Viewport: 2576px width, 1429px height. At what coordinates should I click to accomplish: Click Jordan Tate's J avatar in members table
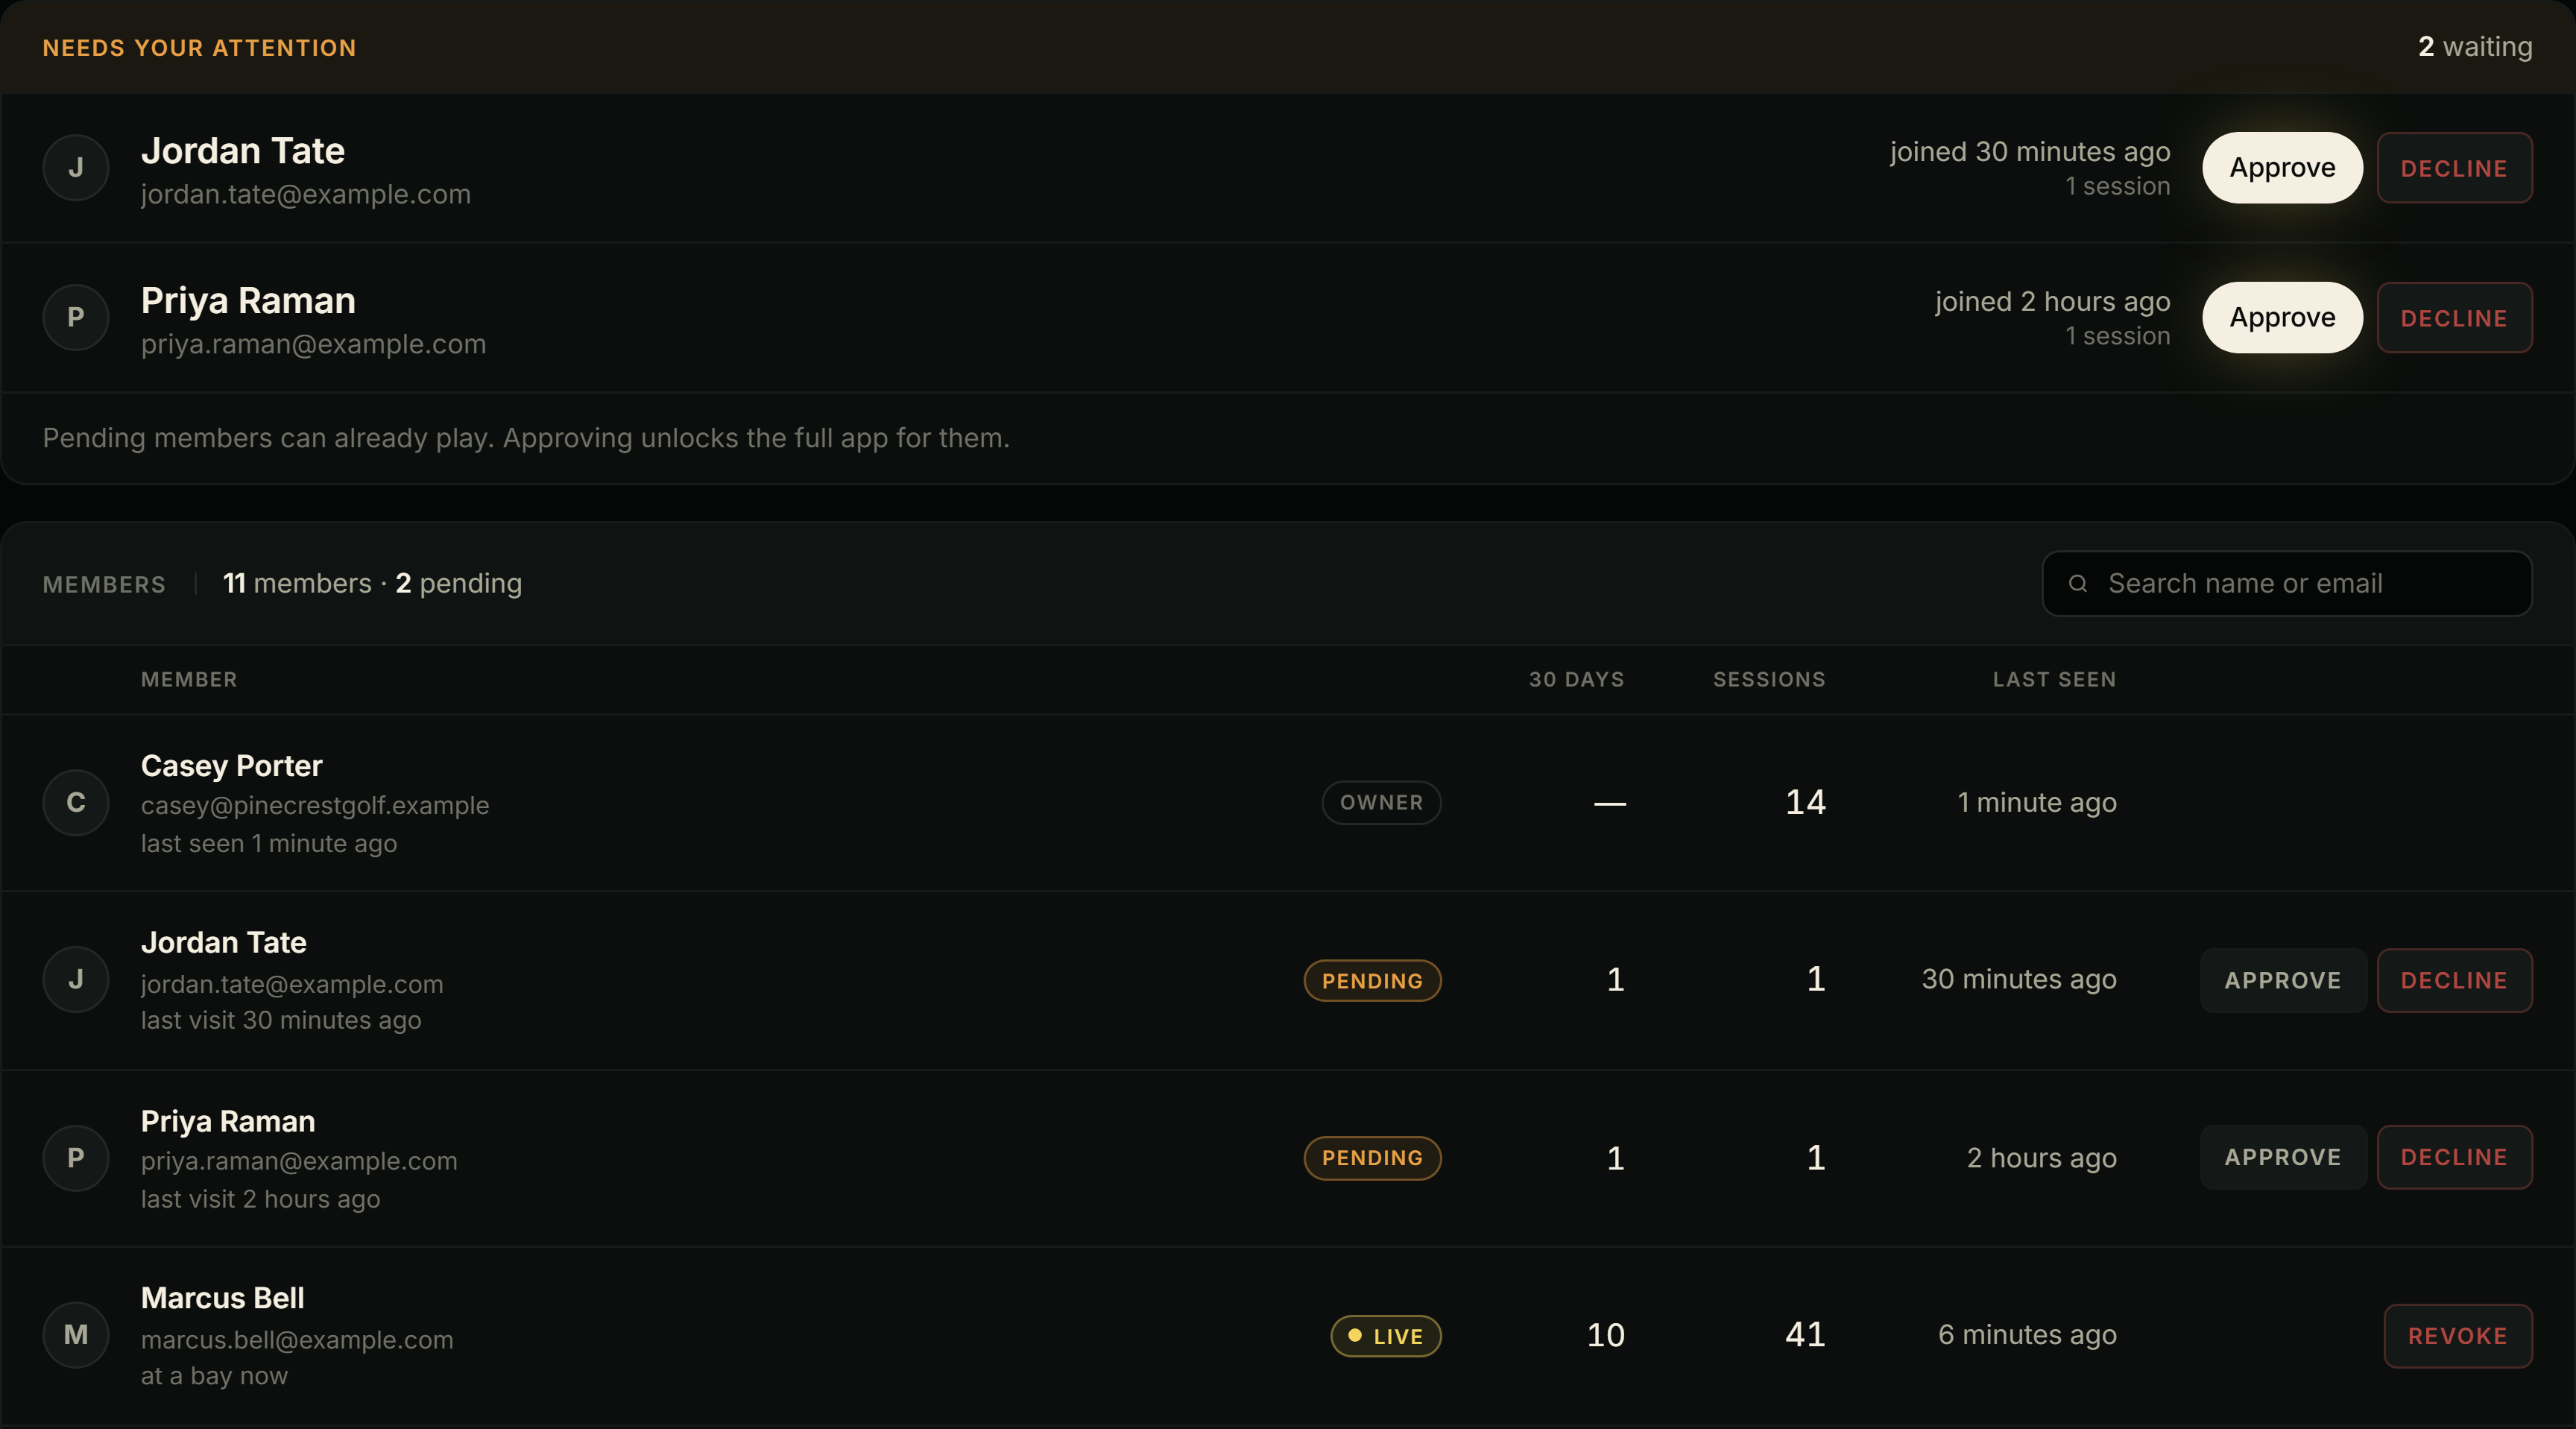click(x=76, y=980)
